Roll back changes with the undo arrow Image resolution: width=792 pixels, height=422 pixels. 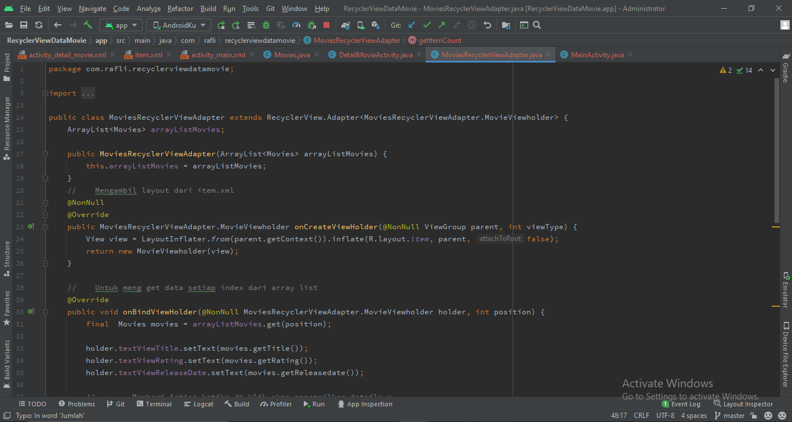[487, 25]
